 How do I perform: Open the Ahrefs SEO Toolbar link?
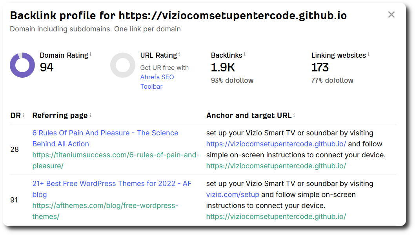point(157,82)
